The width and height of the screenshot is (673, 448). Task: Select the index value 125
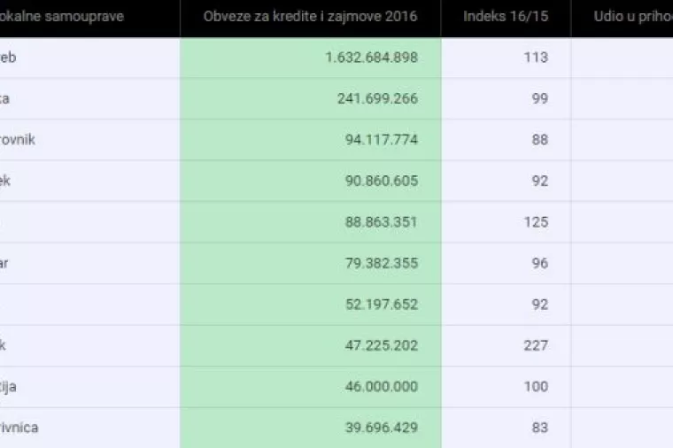click(x=536, y=222)
